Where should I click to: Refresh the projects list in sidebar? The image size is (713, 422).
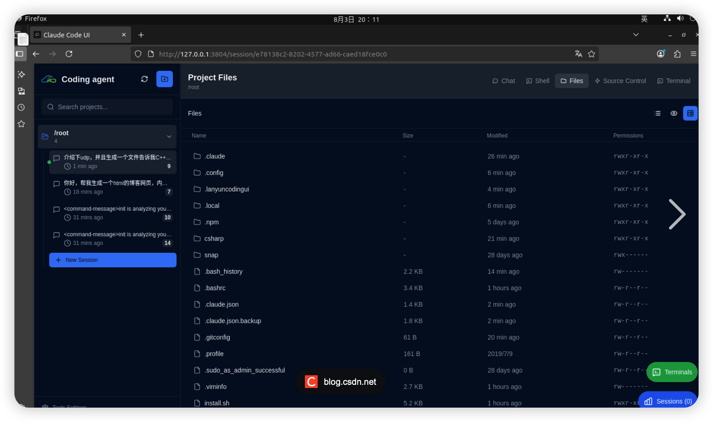tap(145, 79)
